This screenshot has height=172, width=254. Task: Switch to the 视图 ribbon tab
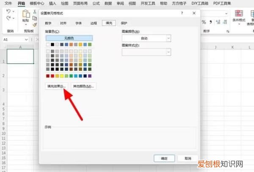[x=132, y=3]
